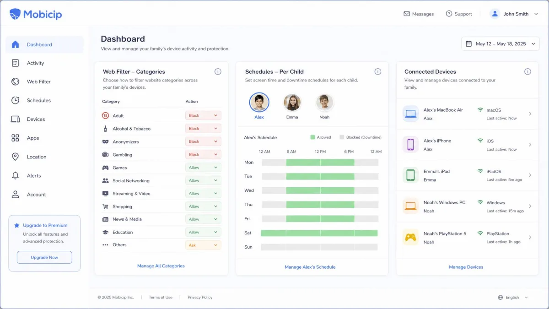The height and width of the screenshot is (309, 549).
Task: Select Alex's avatar in schedules
Action: (259, 103)
